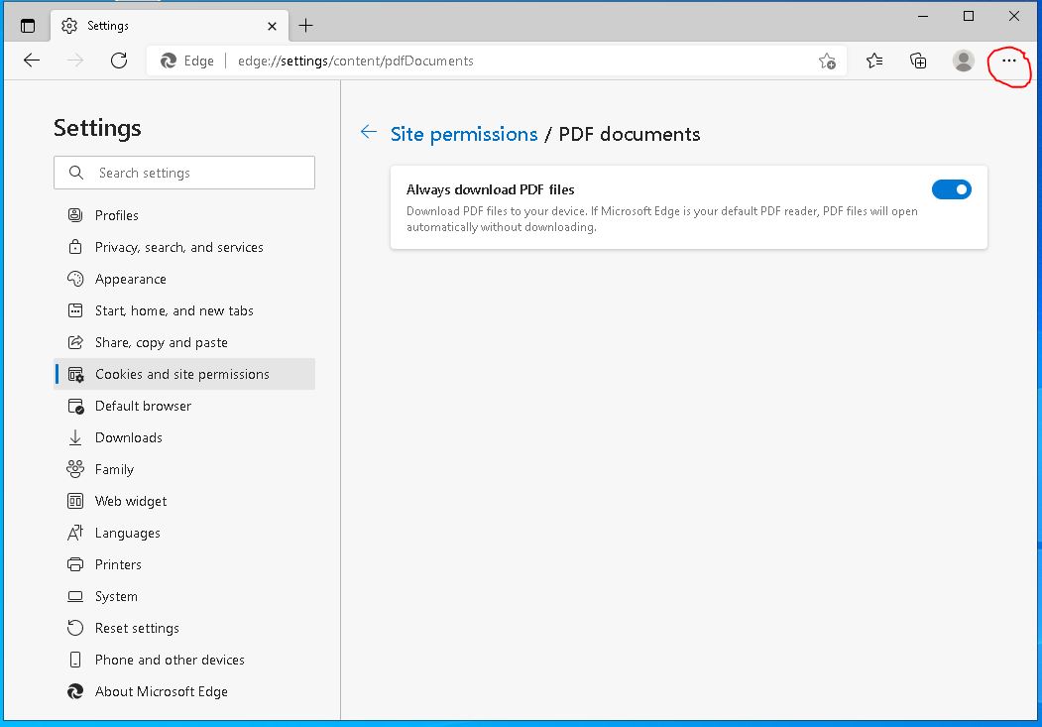Select Start, home, and new tabs
Image resolution: width=1042 pixels, height=727 pixels.
[x=184, y=311]
